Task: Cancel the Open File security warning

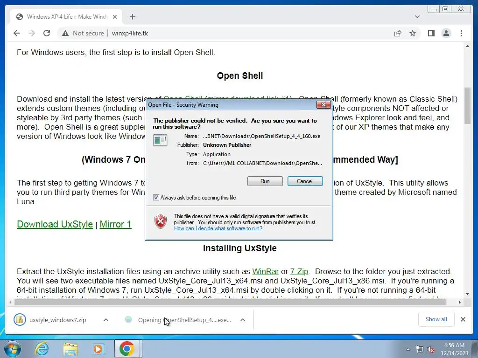Action: click(x=305, y=181)
